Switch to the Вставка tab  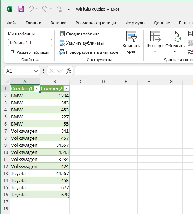(58, 23)
